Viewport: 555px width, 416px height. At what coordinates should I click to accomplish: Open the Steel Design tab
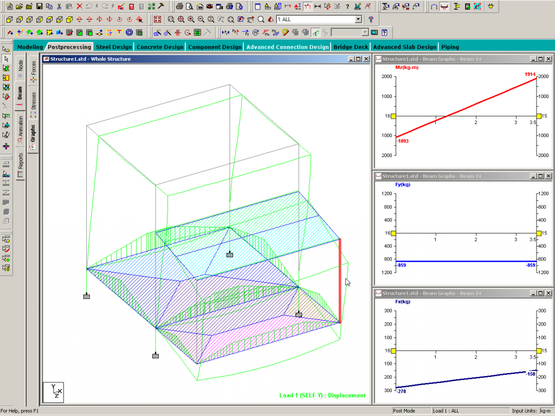point(114,47)
